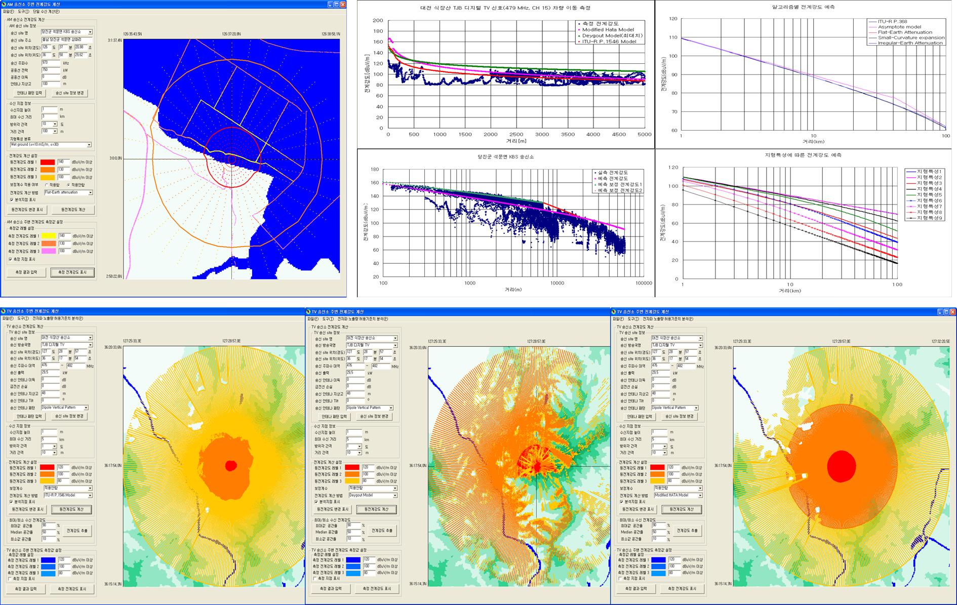This screenshot has height=605, width=957.
Task: Open the ITU-R P.1546 Model dropdown
Action: [x=90, y=495]
